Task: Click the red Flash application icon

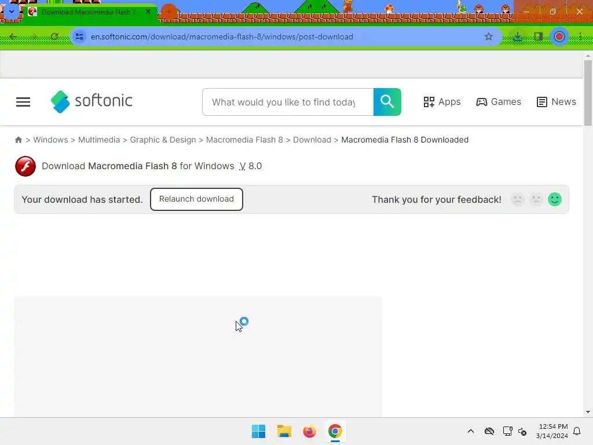Action: [25, 166]
